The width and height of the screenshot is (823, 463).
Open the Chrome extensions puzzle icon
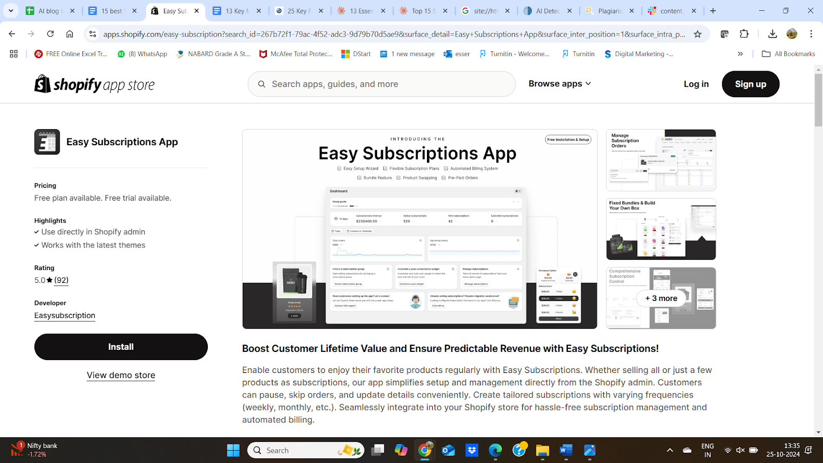[744, 34]
